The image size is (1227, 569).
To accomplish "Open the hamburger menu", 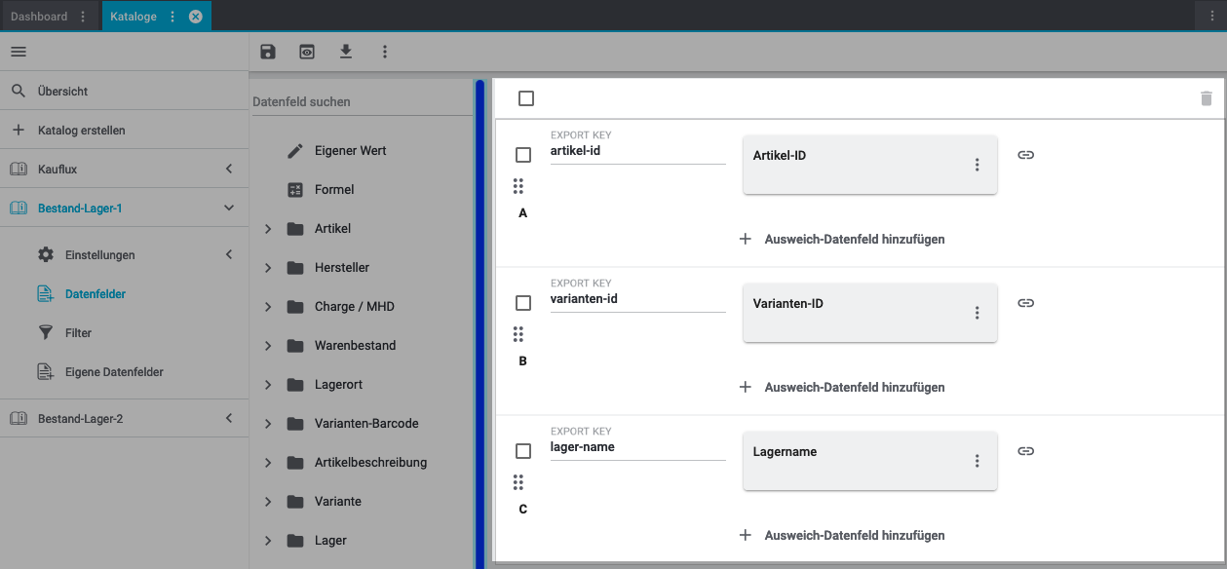I will pos(19,52).
